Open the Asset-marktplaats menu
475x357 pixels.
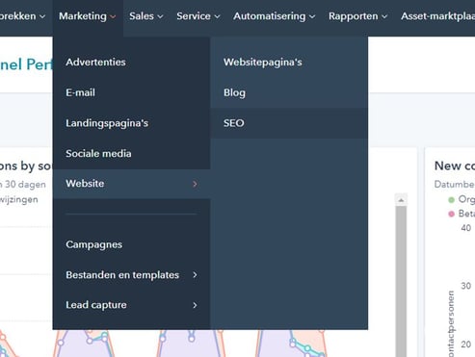click(437, 16)
